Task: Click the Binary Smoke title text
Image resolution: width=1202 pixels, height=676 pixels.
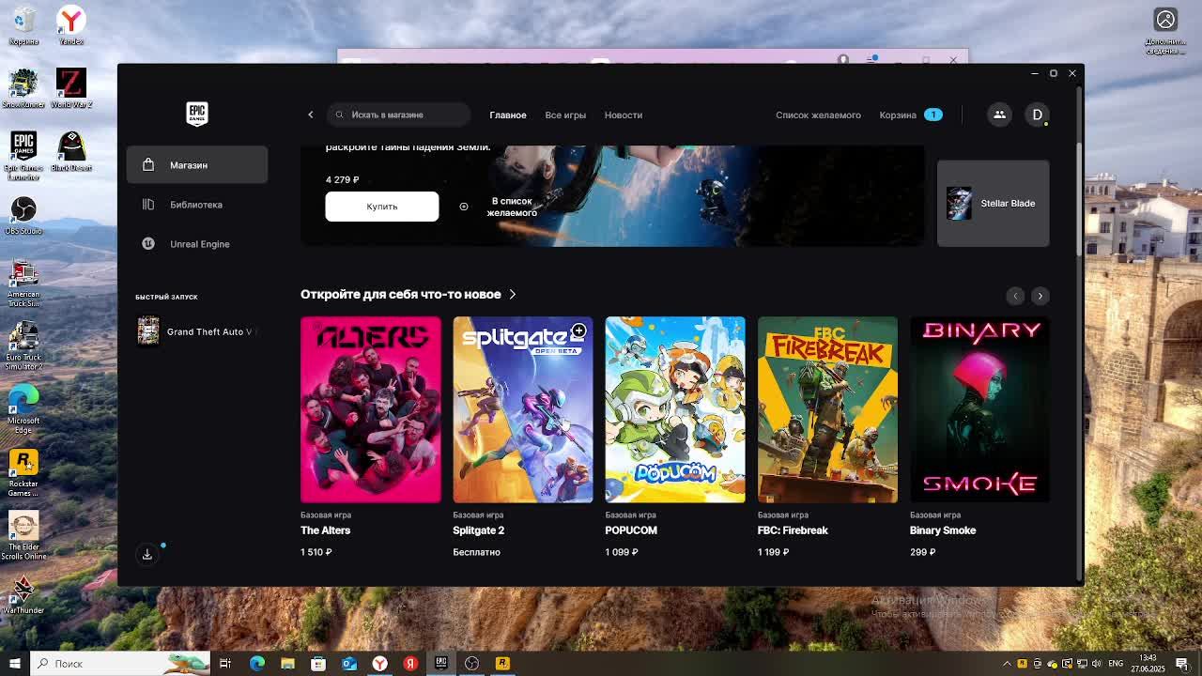Action: [x=943, y=530]
